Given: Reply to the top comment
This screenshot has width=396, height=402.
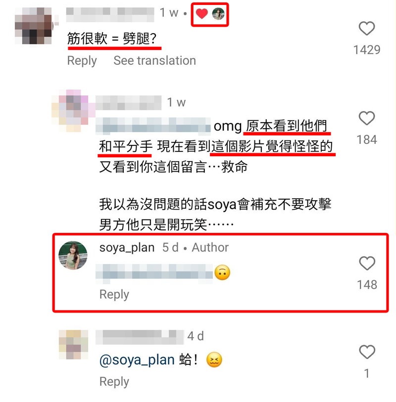Looking at the screenshot, I should click(82, 61).
